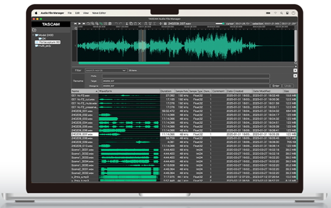Click the Change to input field
The width and height of the screenshot is (331, 208).
(x=186, y=86)
